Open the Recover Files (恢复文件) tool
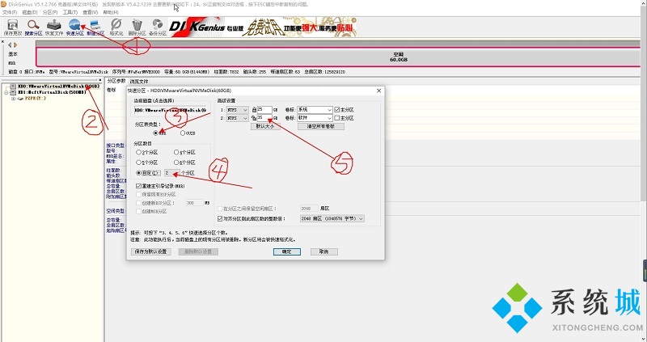Viewport: 647px width, 342px height. click(54, 27)
